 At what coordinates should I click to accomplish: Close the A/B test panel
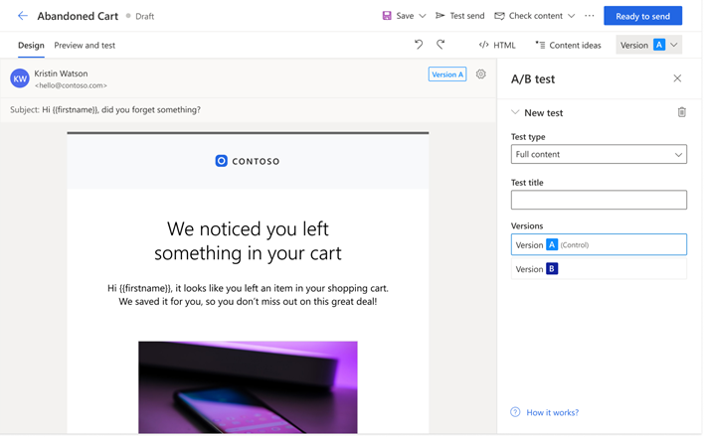tap(677, 78)
